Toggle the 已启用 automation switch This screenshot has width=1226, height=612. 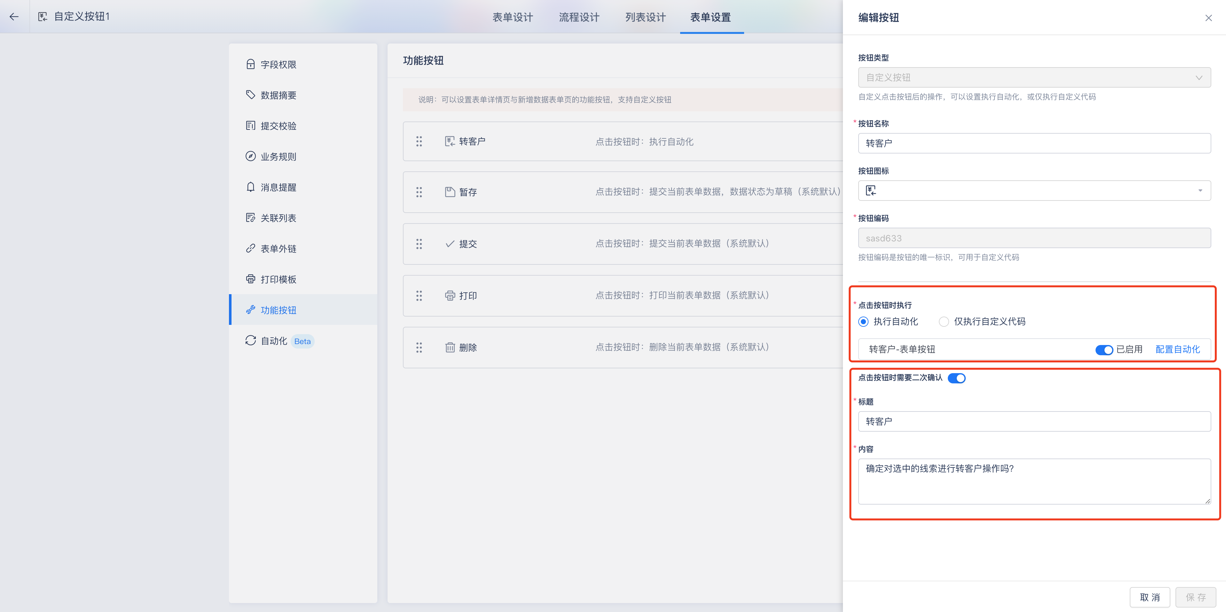click(1104, 350)
